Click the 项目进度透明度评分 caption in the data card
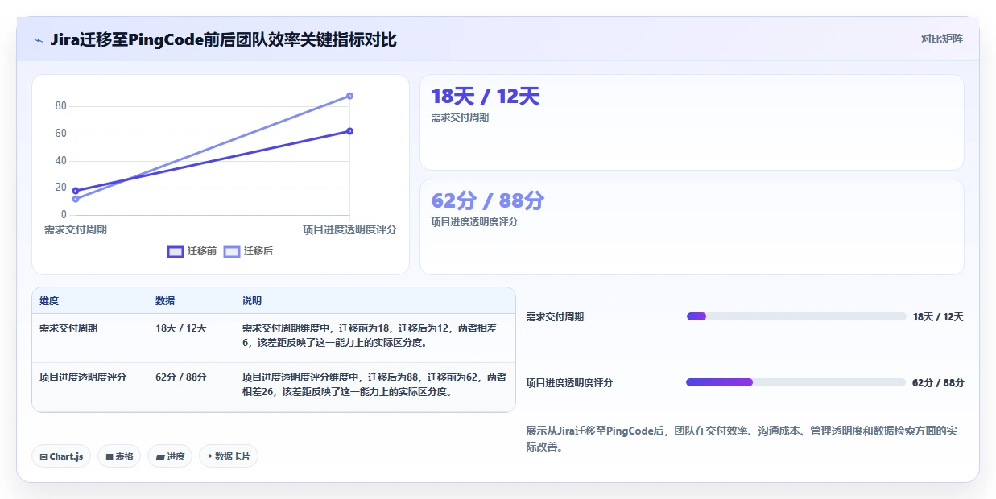 474,222
